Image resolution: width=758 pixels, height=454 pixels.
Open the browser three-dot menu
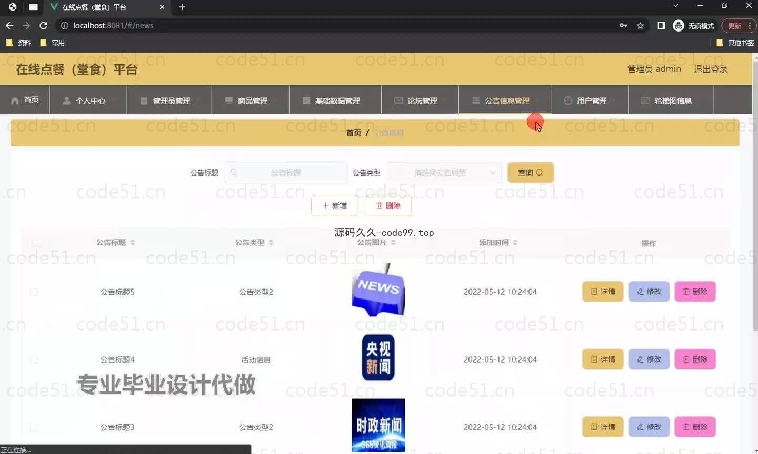pyautogui.click(x=750, y=25)
